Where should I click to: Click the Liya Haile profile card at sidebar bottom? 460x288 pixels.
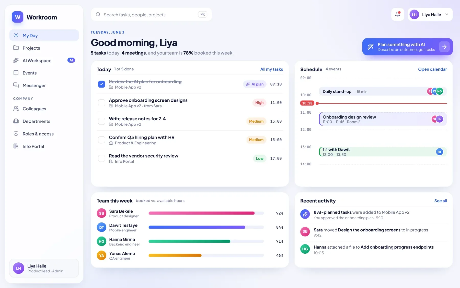44,268
